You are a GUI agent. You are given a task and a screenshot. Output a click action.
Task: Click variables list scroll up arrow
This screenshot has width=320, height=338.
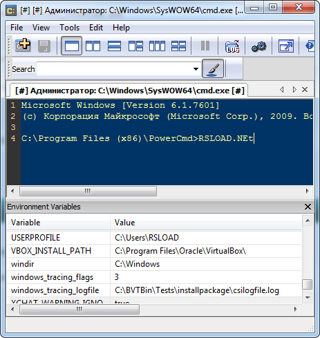click(x=308, y=221)
